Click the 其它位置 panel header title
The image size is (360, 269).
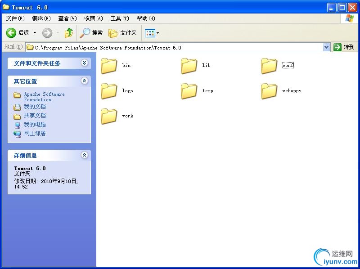[x=25, y=81]
